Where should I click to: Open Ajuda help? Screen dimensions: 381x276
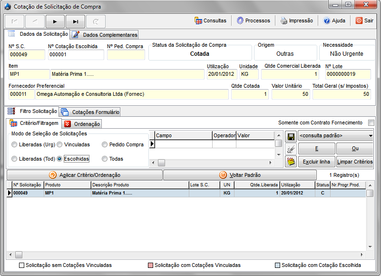click(x=334, y=21)
